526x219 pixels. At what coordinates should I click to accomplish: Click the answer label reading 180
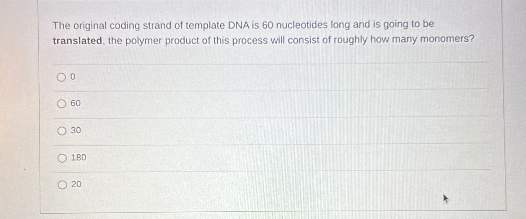pyautogui.click(x=79, y=158)
